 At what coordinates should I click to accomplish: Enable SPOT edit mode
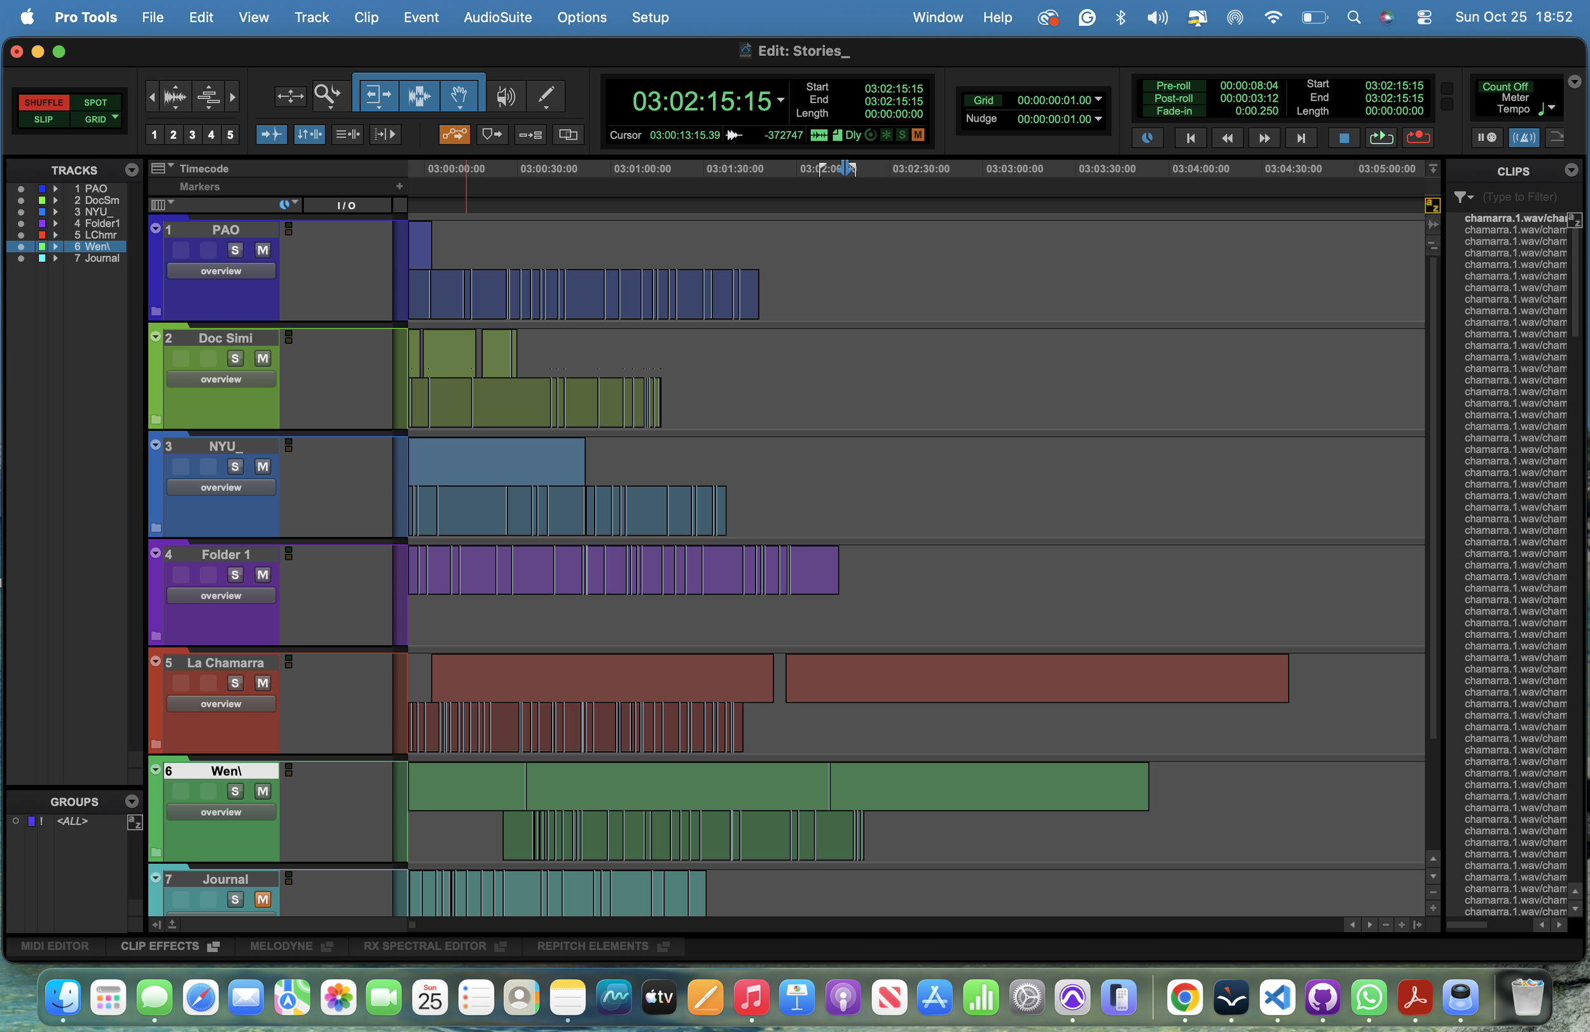[x=95, y=102]
